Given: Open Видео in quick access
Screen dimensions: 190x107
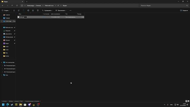Looking at the screenshot, I should (7, 43).
